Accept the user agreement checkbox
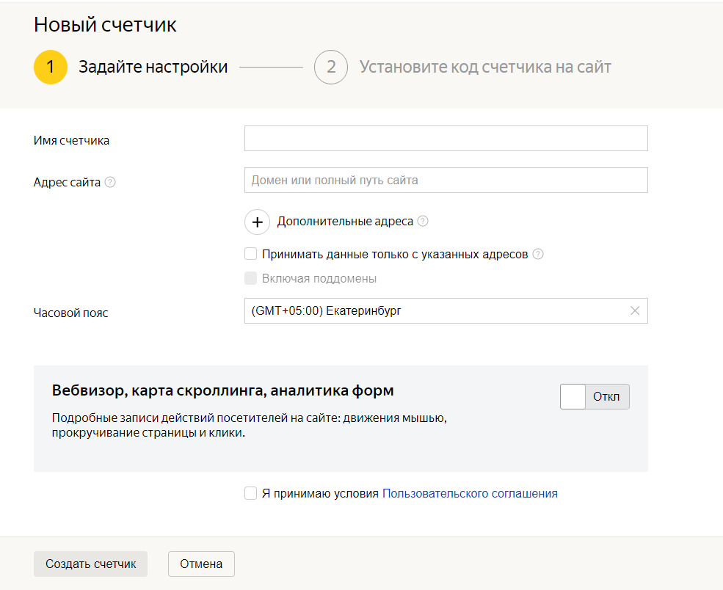The width and height of the screenshot is (723, 590). point(251,493)
